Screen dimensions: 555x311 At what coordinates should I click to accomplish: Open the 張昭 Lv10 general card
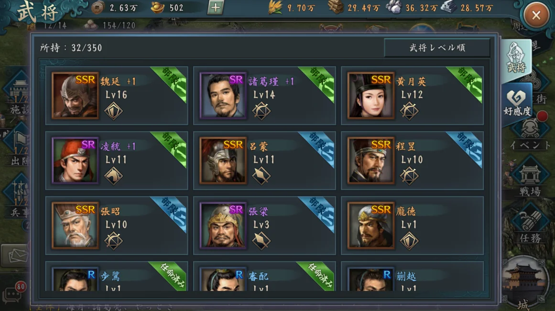pos(117,225)
